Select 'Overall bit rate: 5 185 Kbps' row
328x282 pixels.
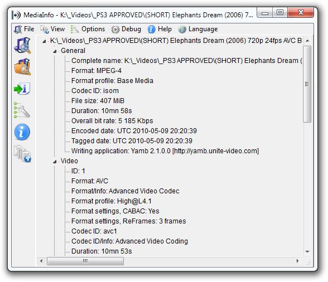pos(112,121)
